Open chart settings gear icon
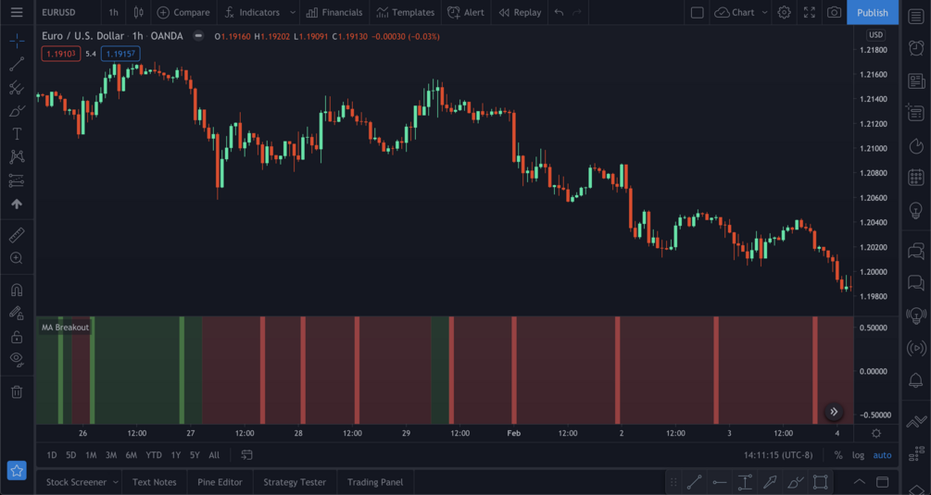The width and height of the screenshot is (931, 495). pos(785,12)
